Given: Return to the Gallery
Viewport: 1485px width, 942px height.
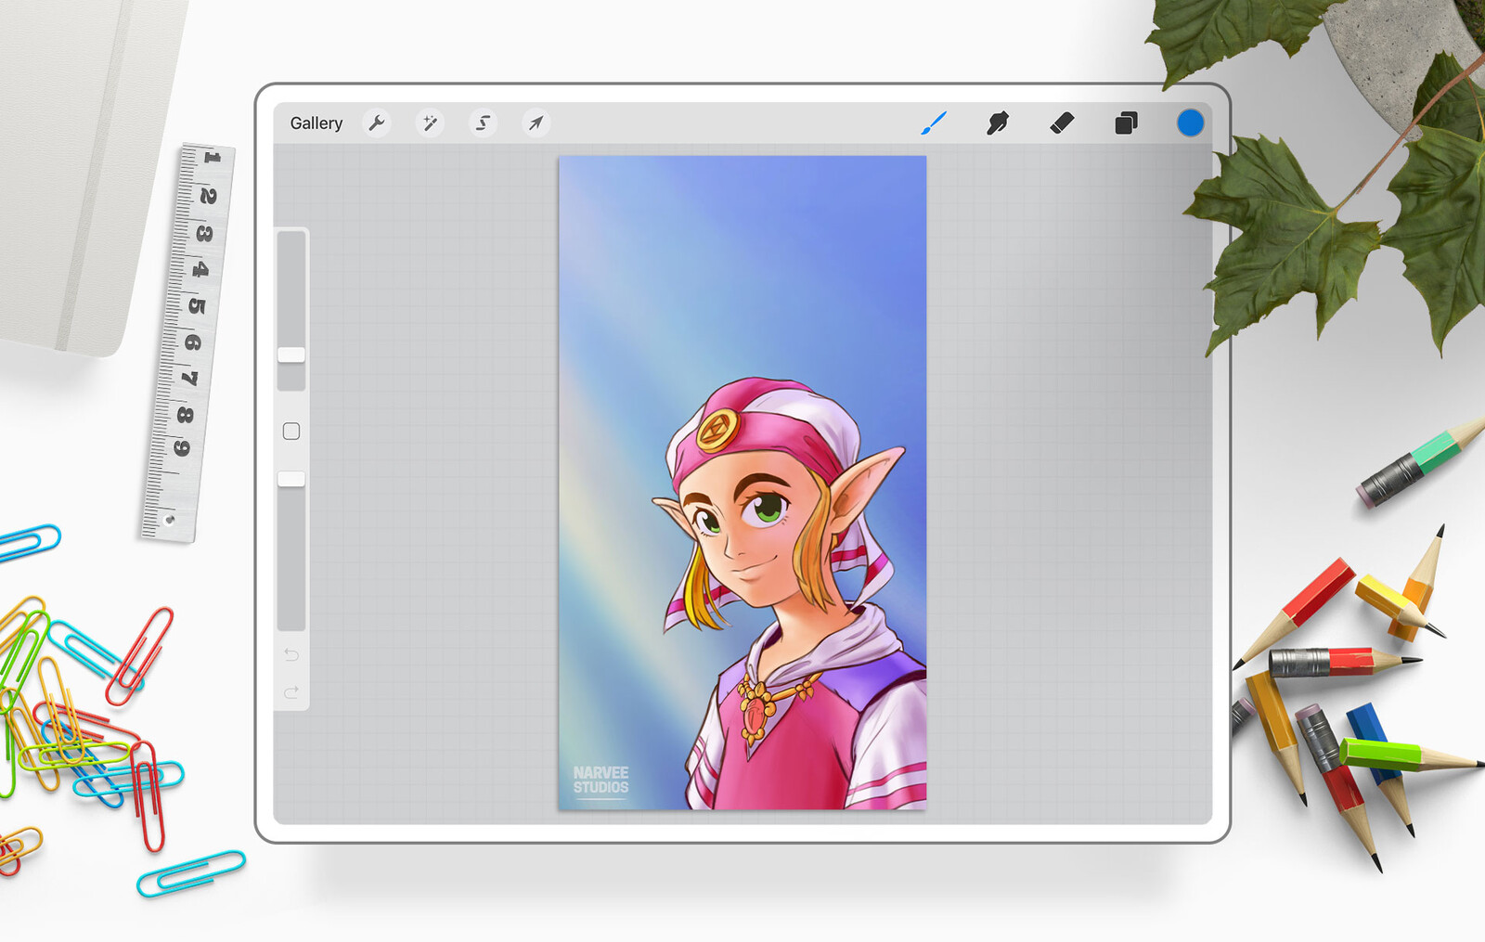Looking at the screenshot, I should [x=316, y=123].
